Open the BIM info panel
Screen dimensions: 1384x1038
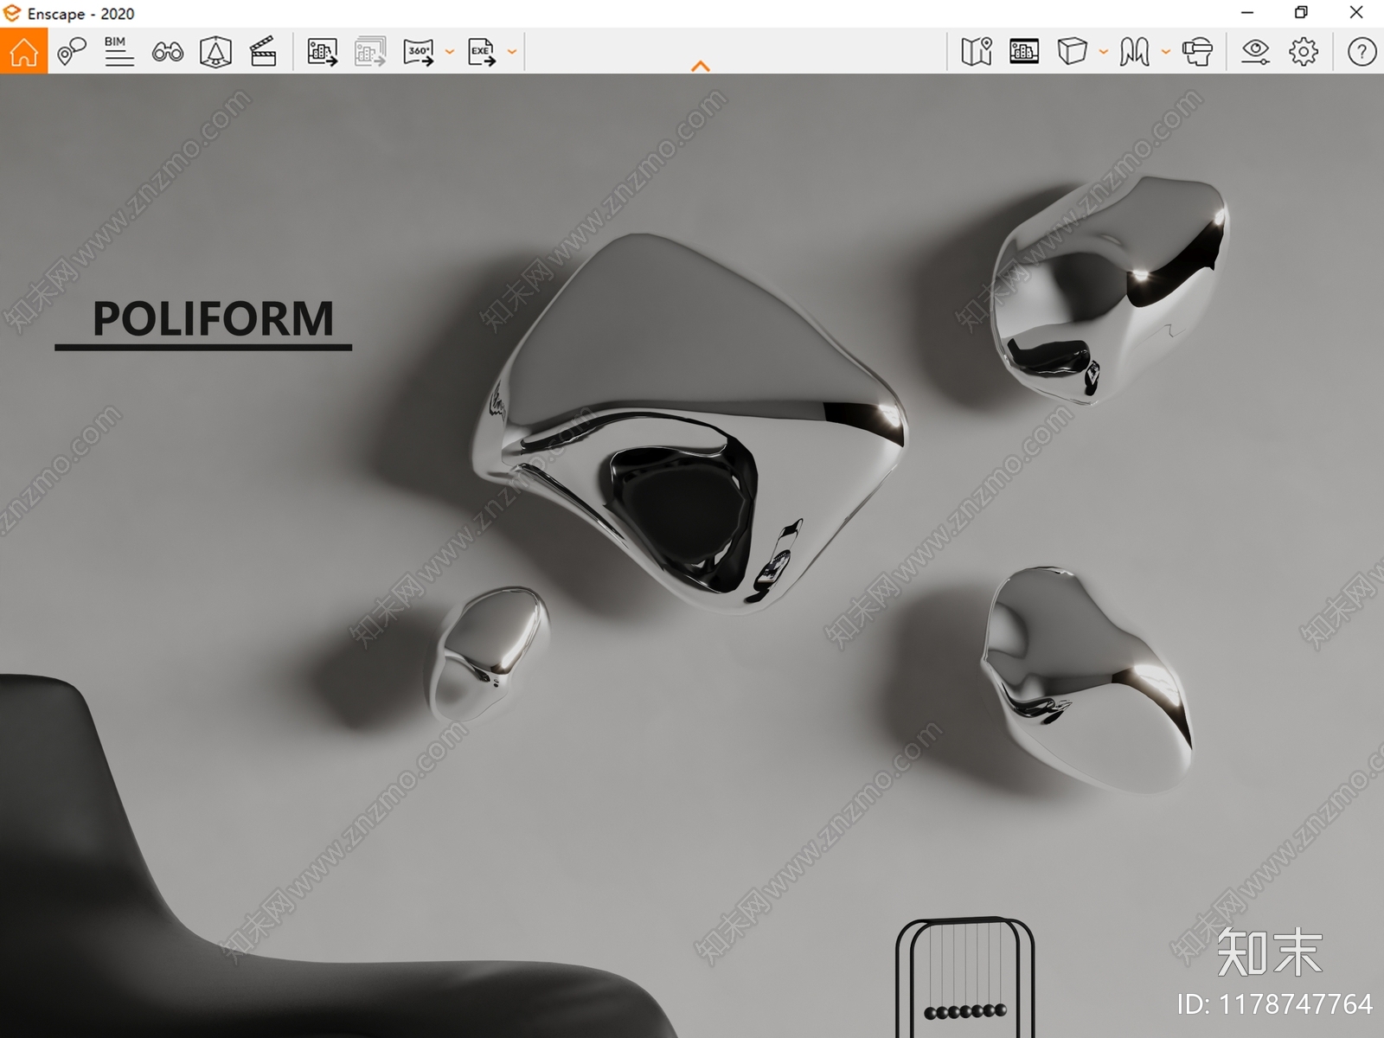pos(119,52)
